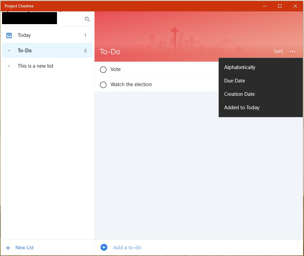The height and width of the screenshot is (256, 304).
Task: Create a New List
Action: point(24,248)
